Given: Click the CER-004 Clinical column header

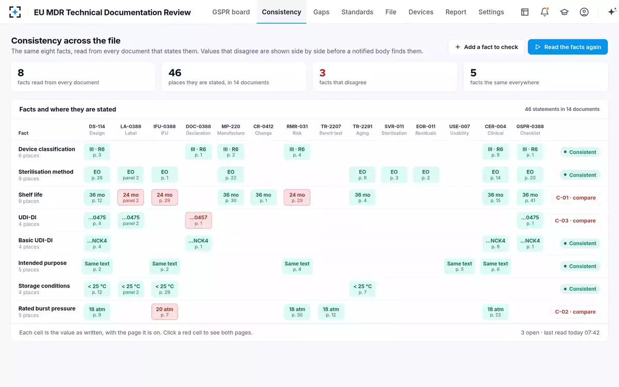Looking at the screenshot, I should [495, 130].
